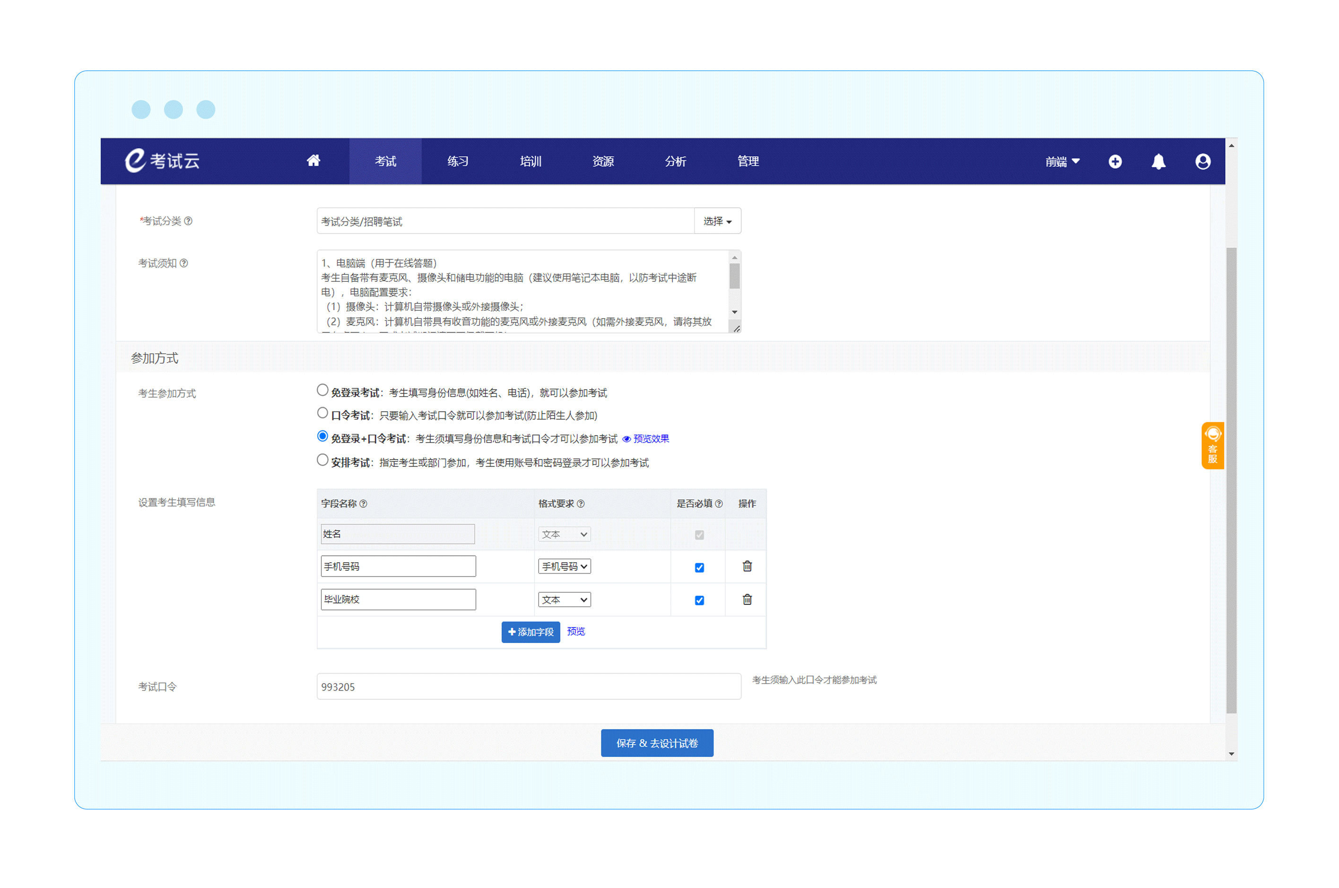Select the 安排考试 radio option
1339x888 pixels.
[322, 460]
